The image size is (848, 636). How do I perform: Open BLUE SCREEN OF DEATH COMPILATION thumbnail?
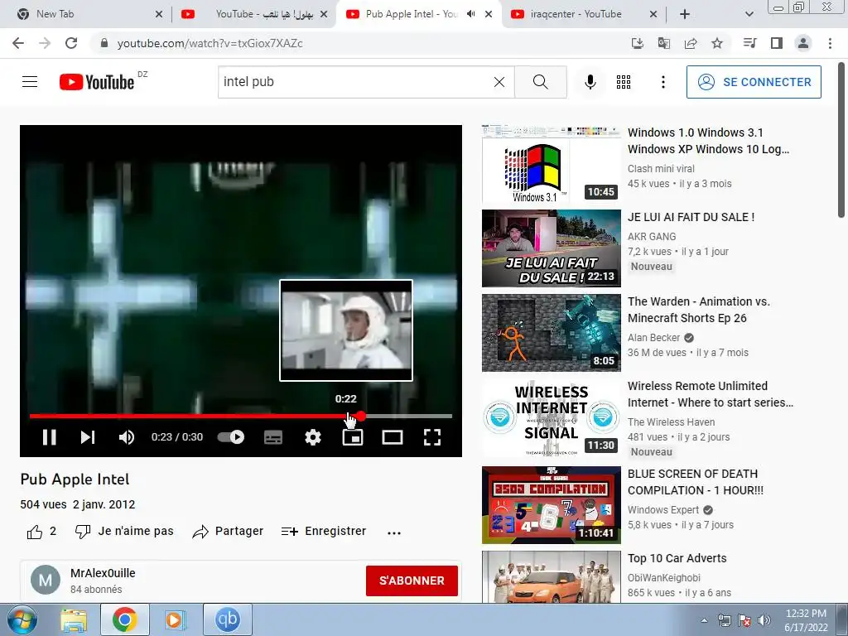pos(551,505)
